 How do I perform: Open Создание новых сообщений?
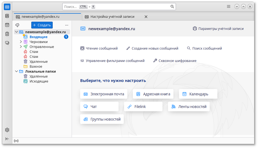click(x=152, y=48)
